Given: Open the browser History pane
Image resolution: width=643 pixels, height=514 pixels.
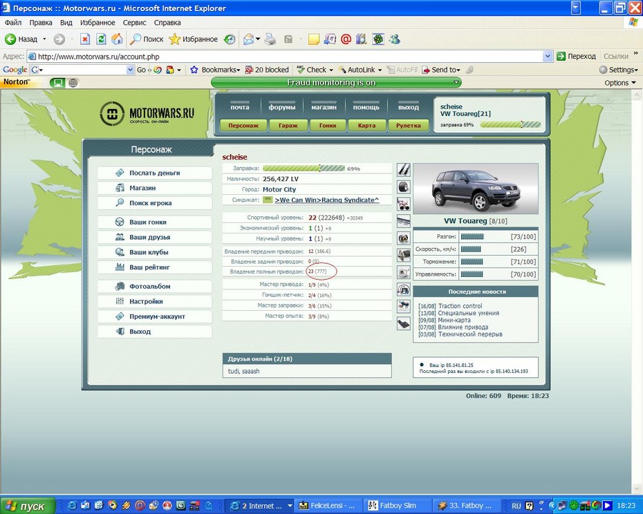Looking at the screenshot, I should (x=230, y=39).
